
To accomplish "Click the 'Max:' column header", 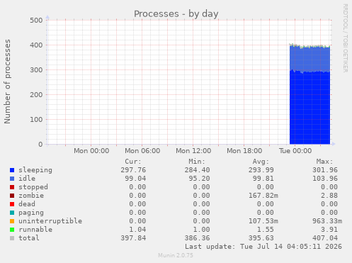I will [x=324, y=162].
